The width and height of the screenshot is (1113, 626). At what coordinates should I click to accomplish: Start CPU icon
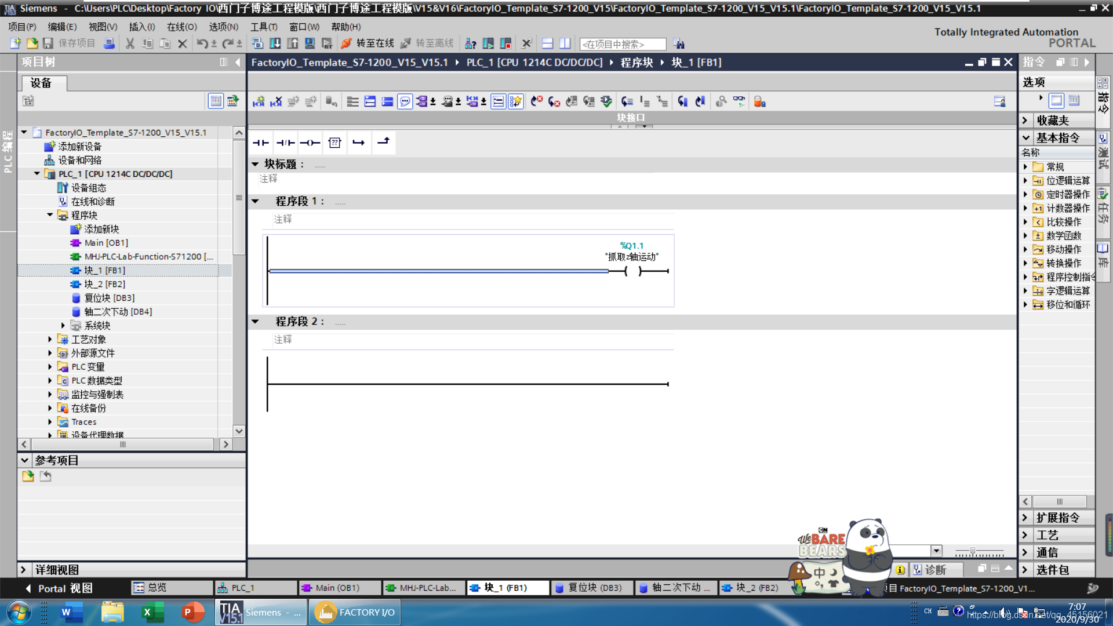(x=488, y=43)
